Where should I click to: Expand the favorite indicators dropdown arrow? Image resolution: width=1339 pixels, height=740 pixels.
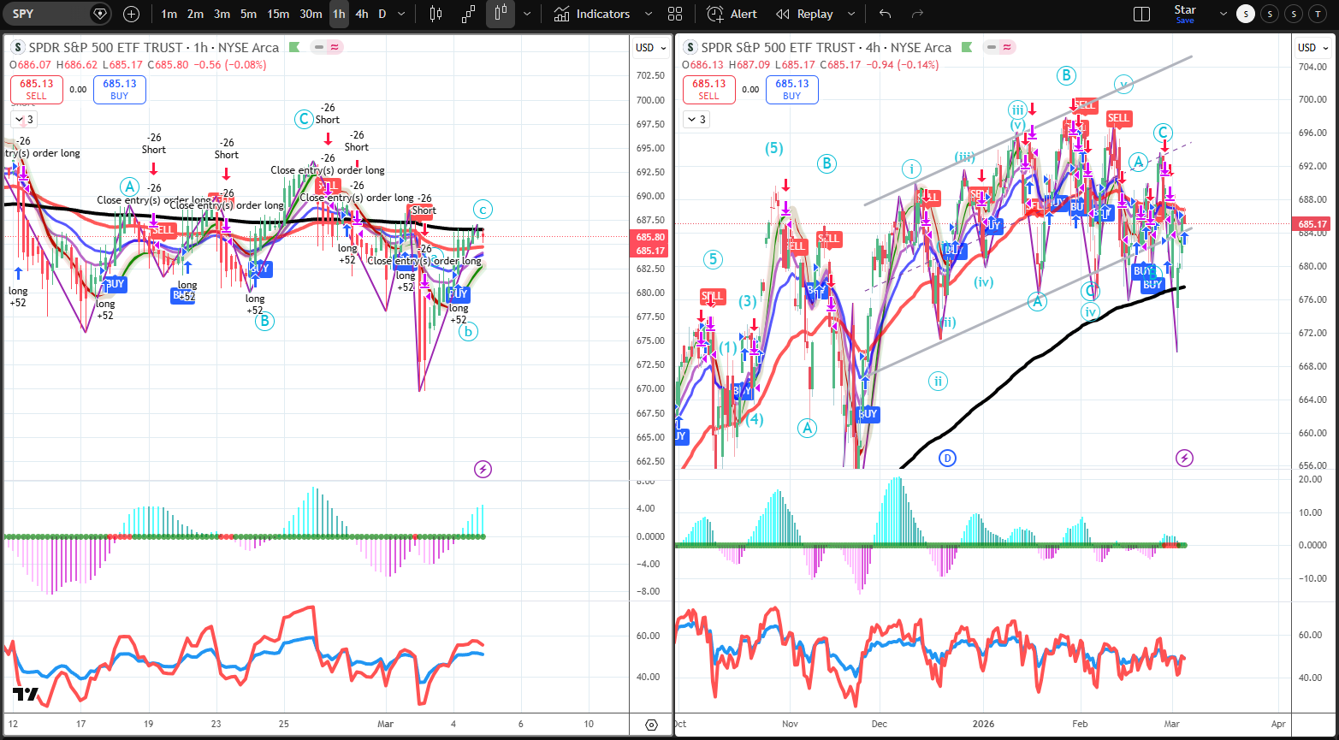pos(648,14)
